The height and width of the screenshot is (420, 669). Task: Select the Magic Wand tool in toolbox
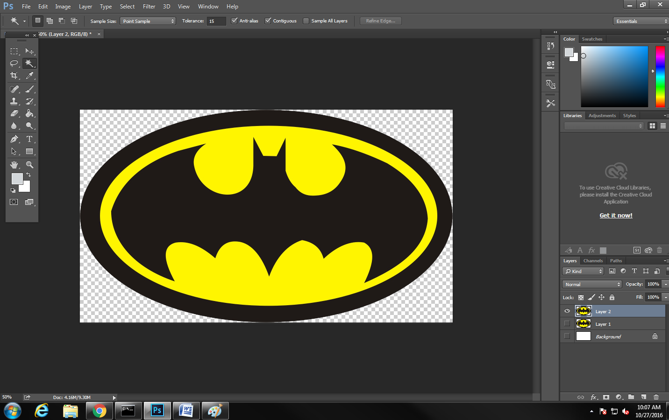[29, 63]
